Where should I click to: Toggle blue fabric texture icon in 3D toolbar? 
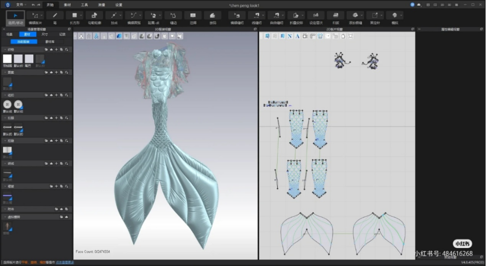[x=119, y=36]
